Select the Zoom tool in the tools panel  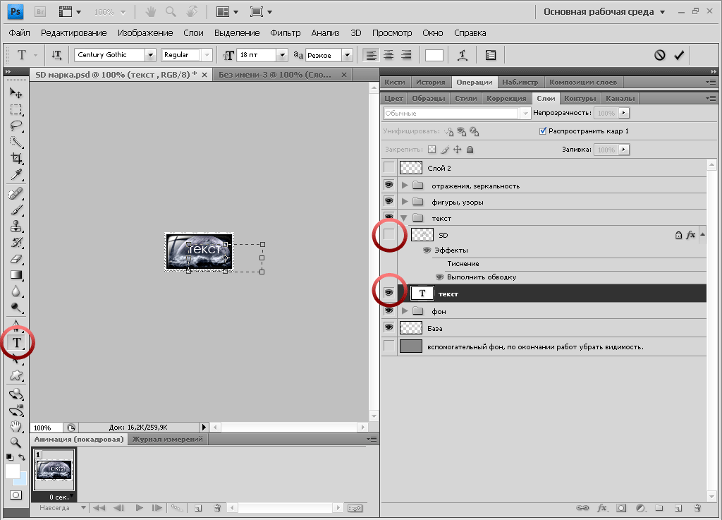click(16, 442)
